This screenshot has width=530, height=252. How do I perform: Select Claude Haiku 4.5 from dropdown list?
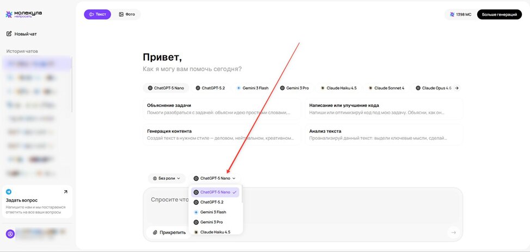215,232
